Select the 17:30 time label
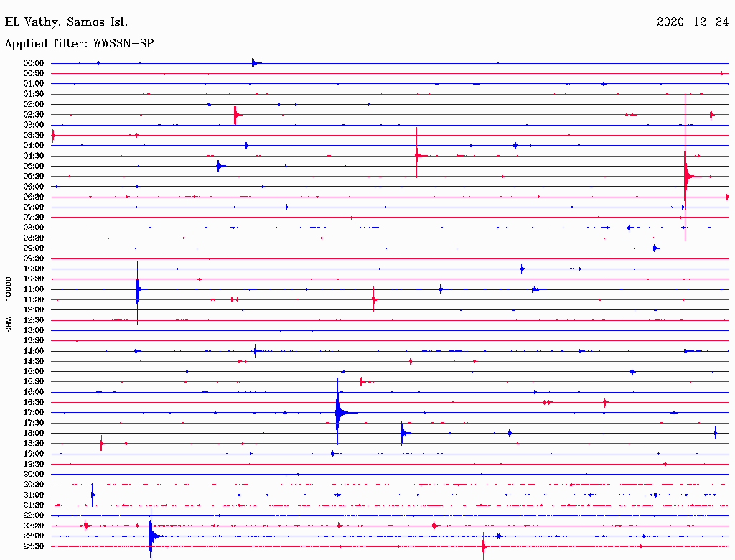Screen dimensions: 735x560 [x=34, y=423]
